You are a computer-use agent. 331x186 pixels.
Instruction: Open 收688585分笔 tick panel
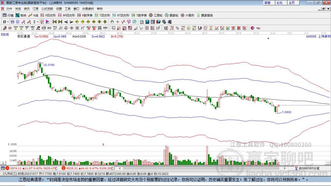[308, 168]
